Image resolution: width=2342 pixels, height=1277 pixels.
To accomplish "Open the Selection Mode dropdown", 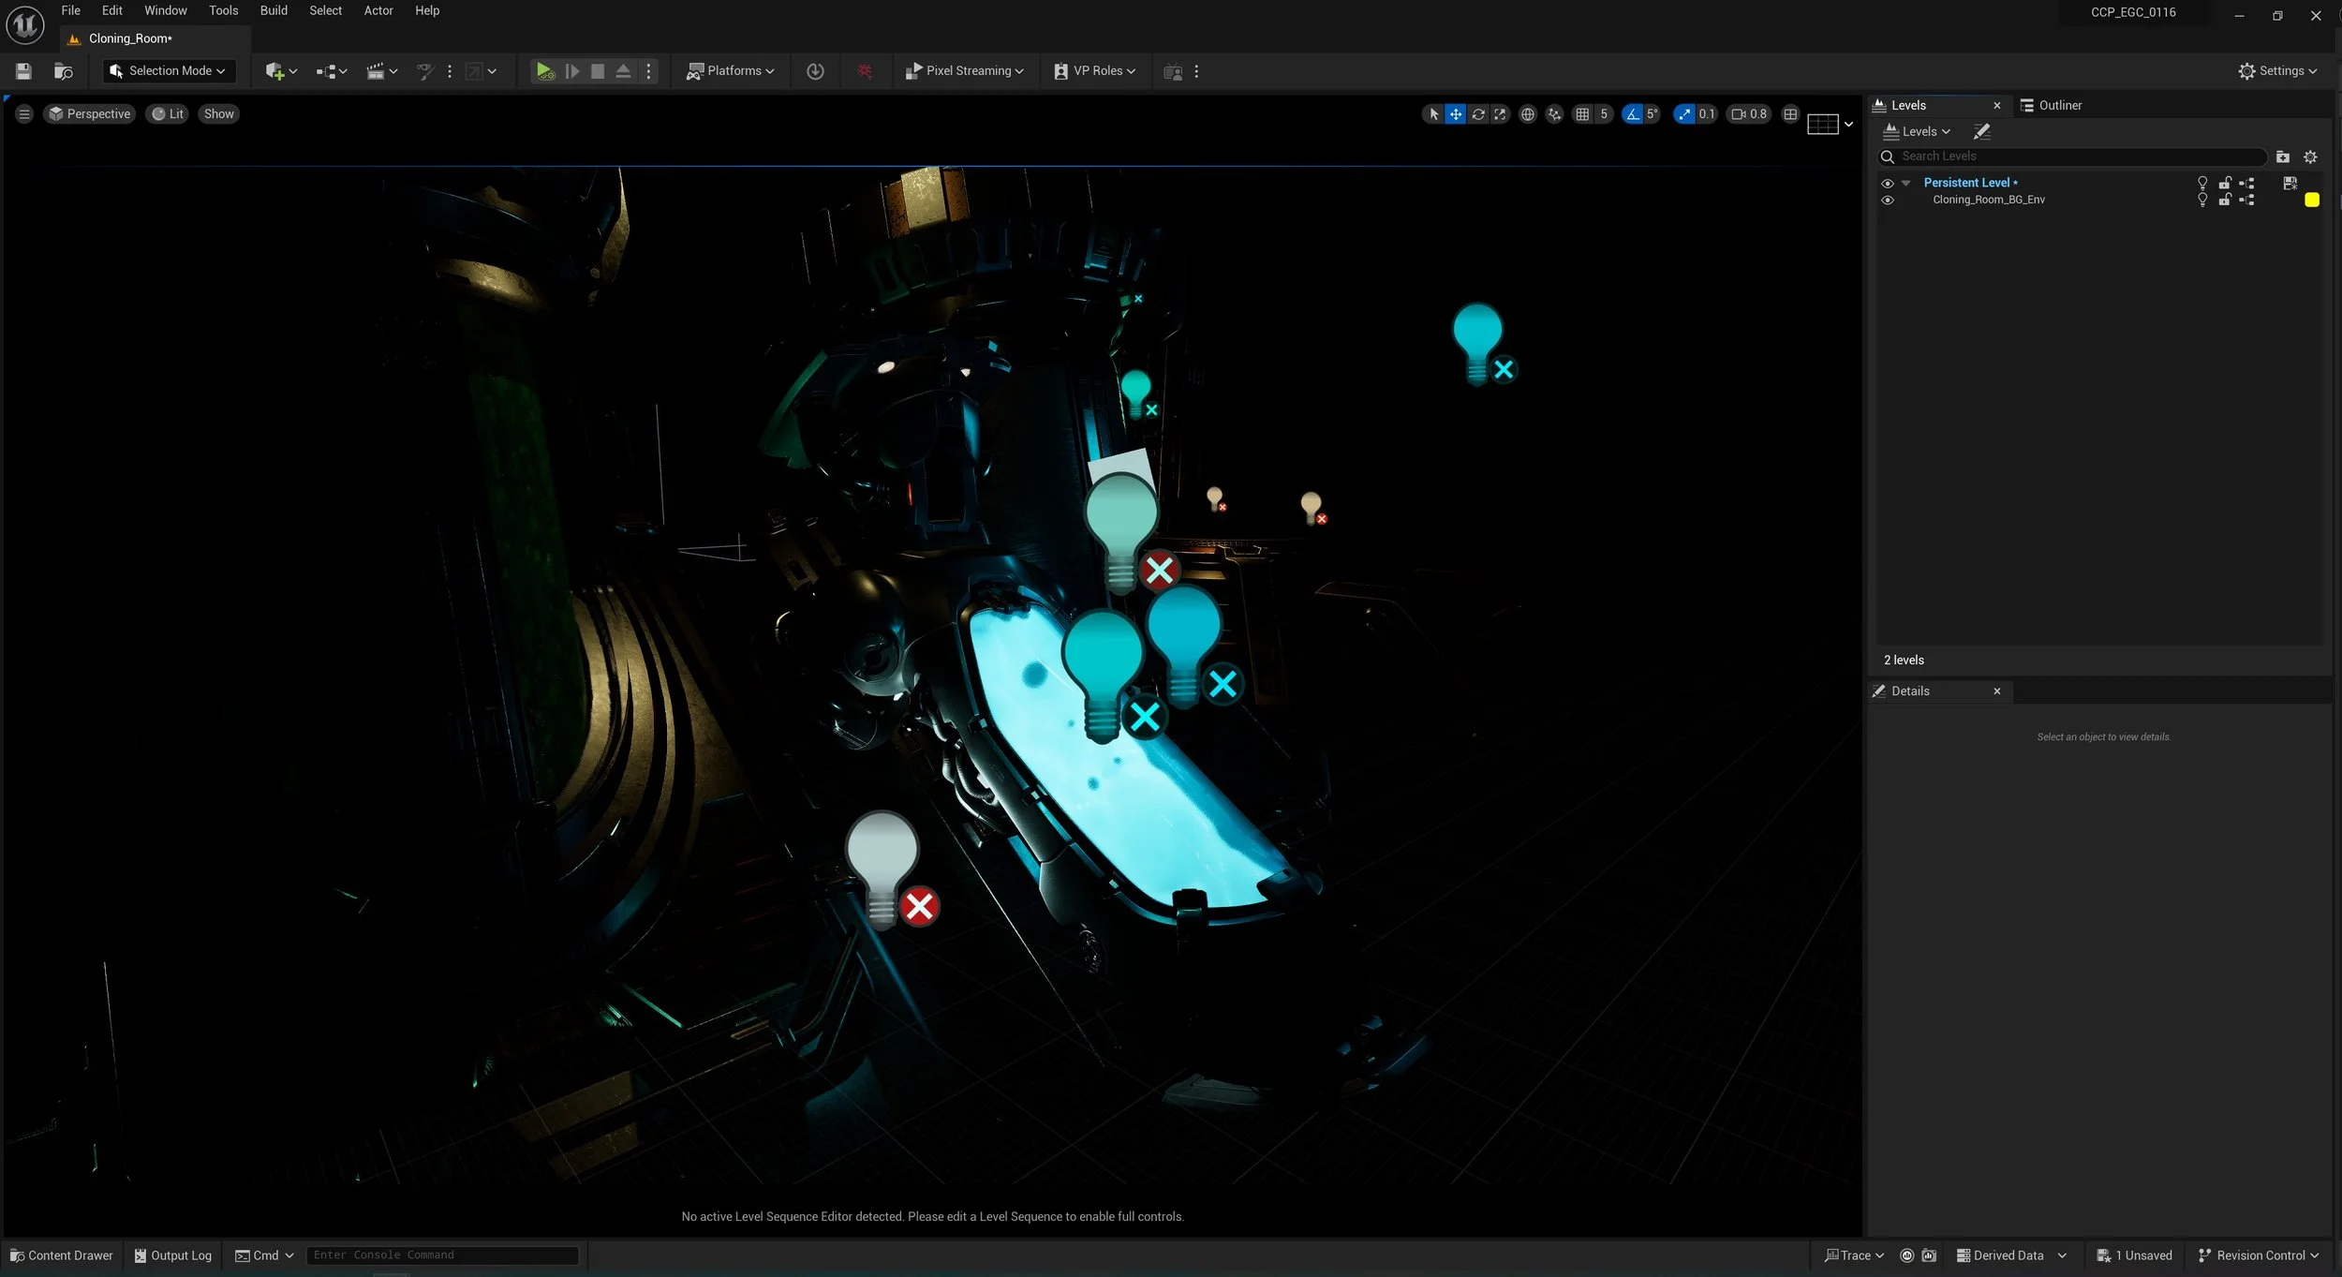I will tap(169, 71).
